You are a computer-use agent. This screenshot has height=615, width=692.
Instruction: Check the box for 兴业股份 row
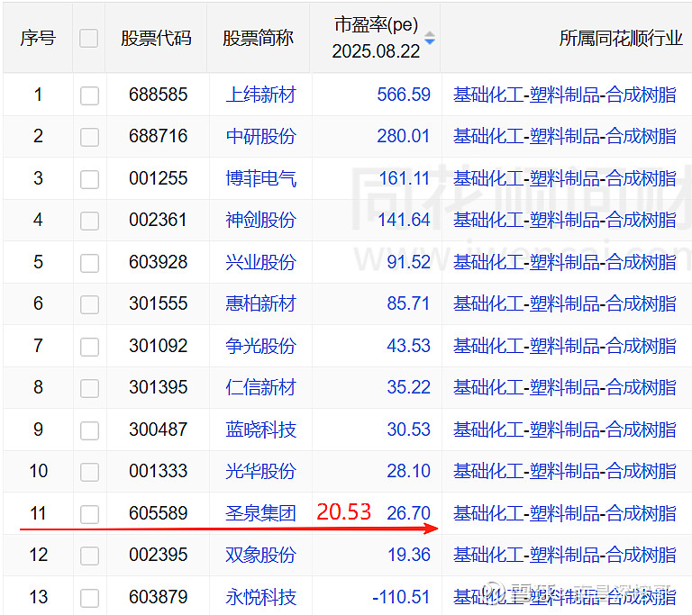(89, 264)
